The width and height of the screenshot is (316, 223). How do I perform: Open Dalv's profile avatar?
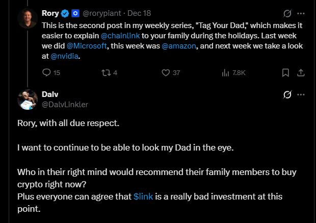click(28, 100)
